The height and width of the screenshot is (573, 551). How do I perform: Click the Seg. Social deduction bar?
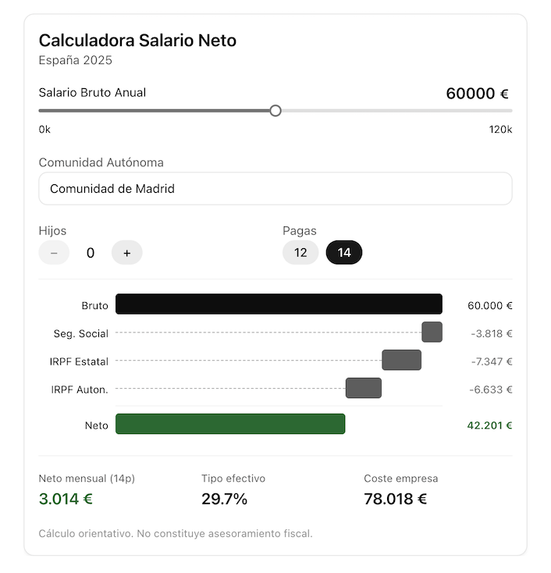(x=432, y=333)
